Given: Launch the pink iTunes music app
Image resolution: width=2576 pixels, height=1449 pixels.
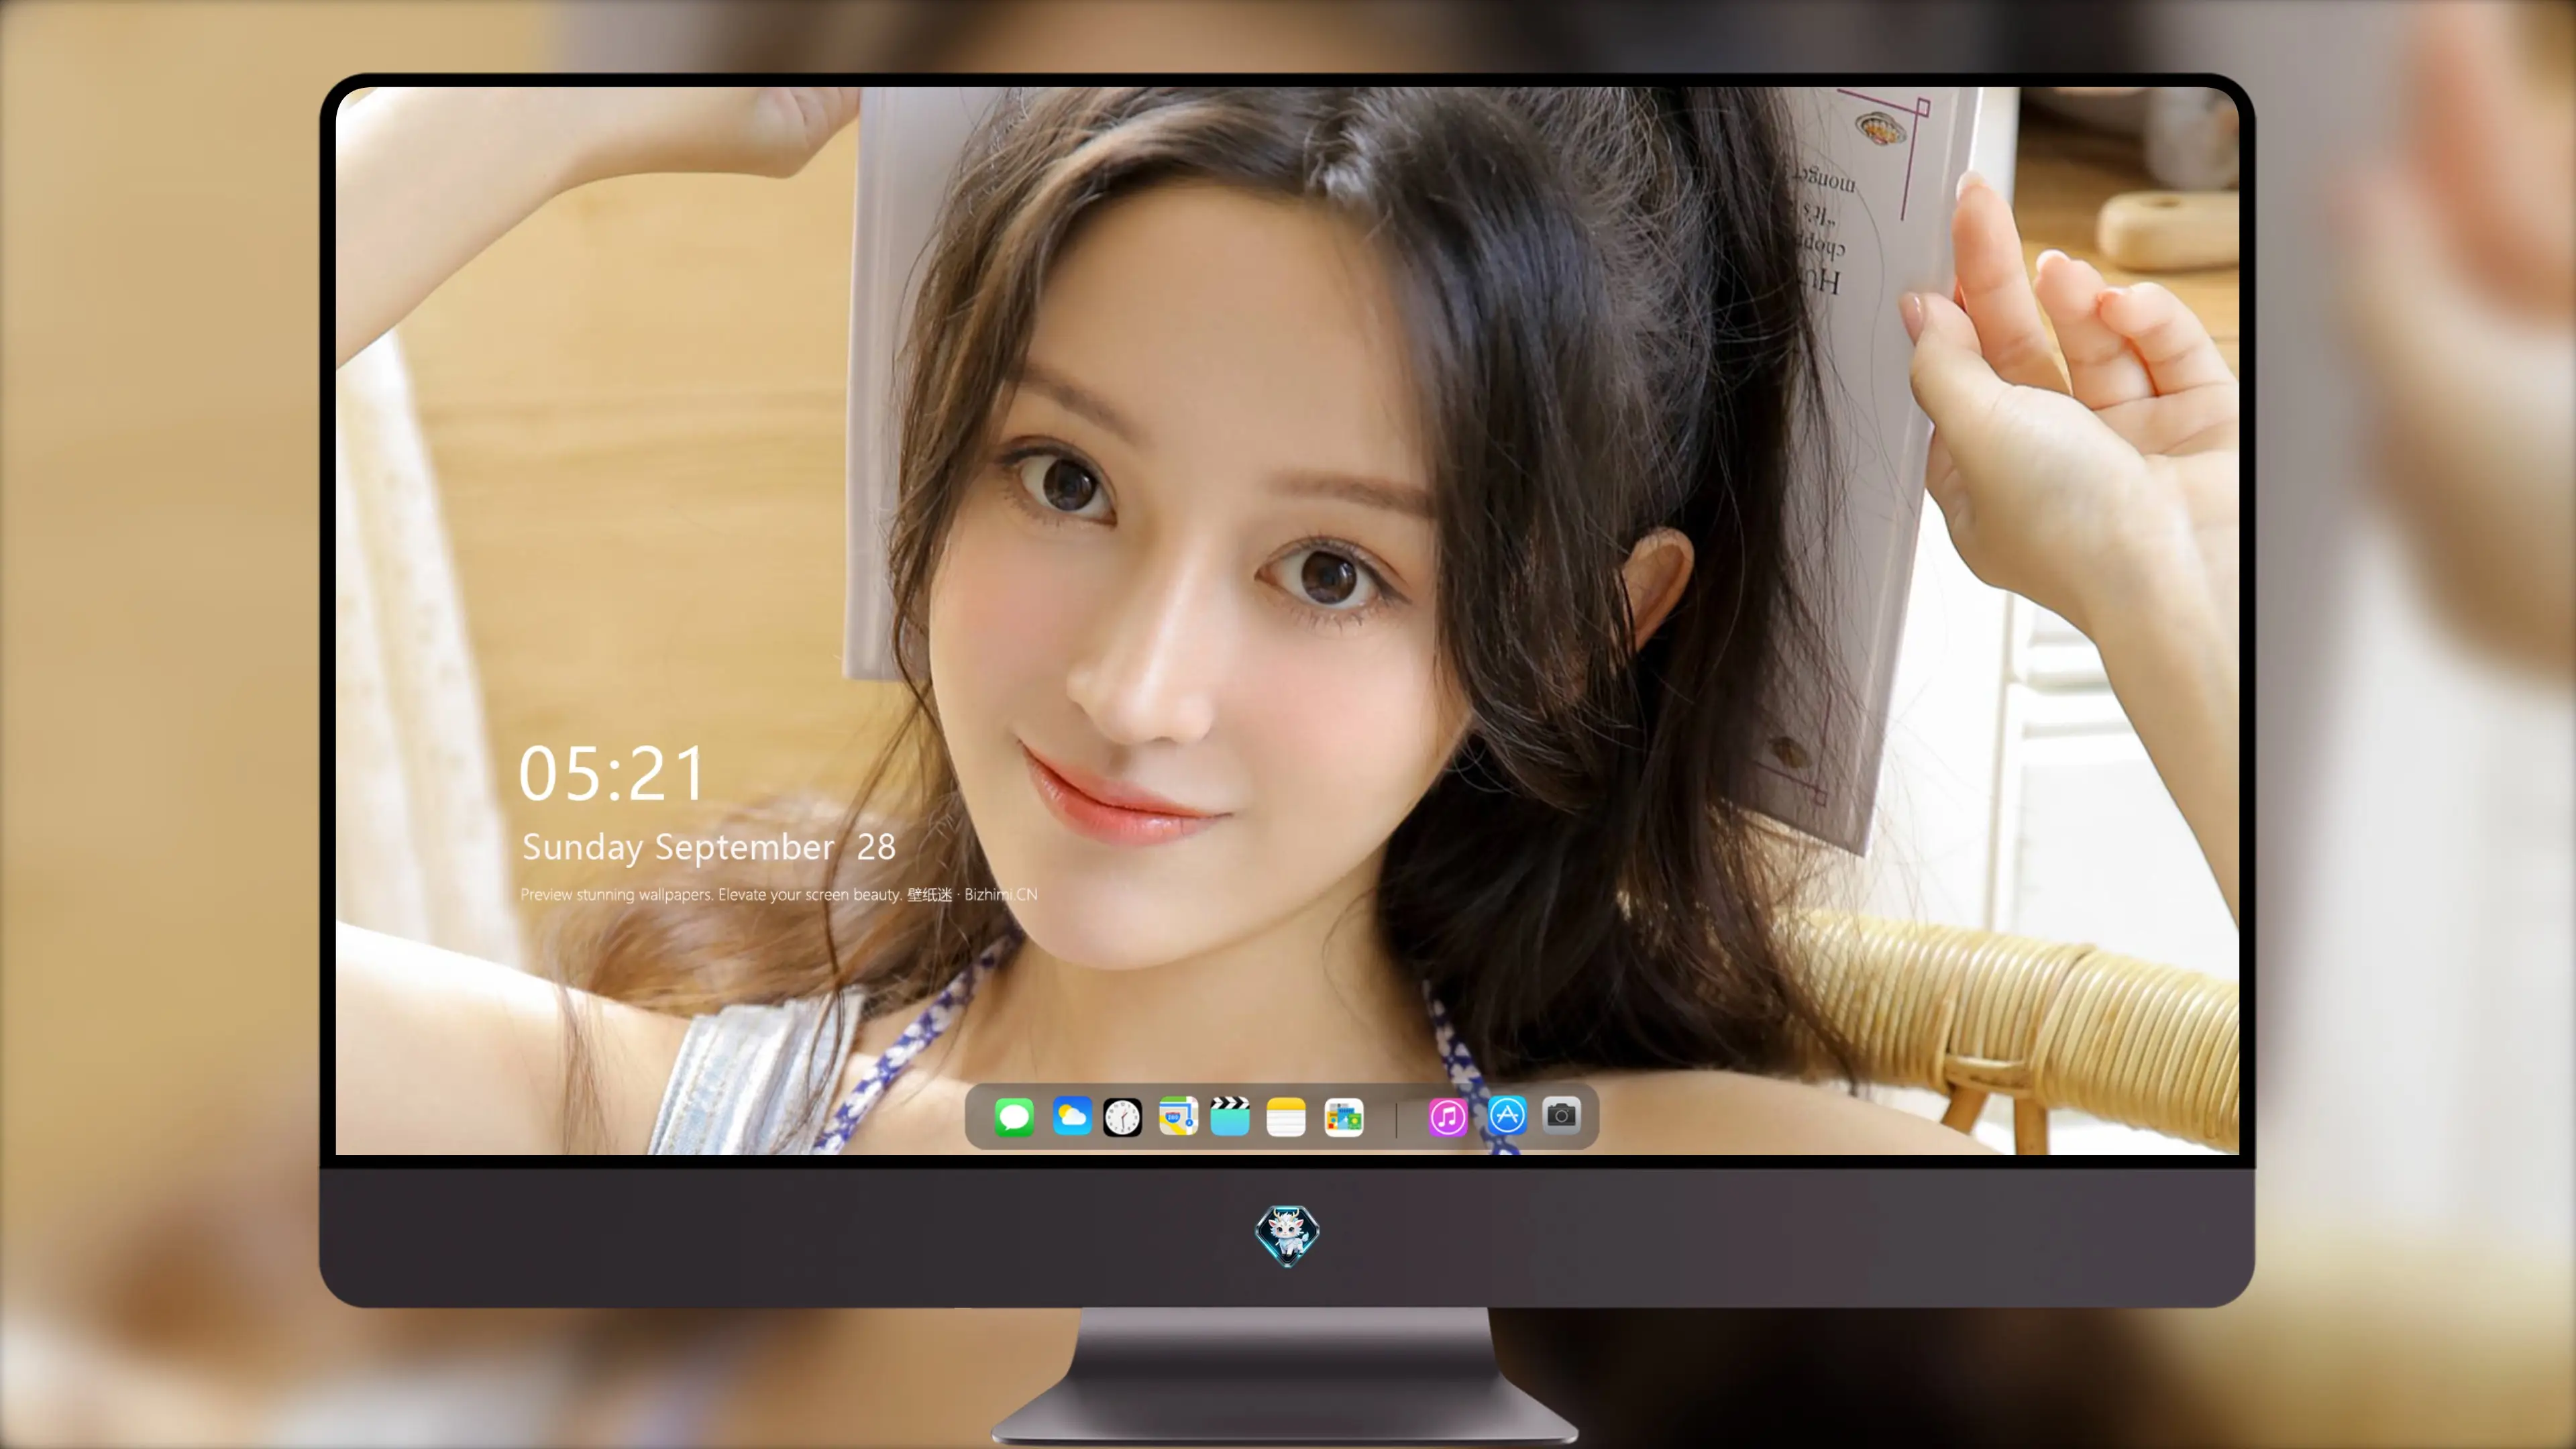Looking at the screenshot, I should click(x=1447, y=1116).
